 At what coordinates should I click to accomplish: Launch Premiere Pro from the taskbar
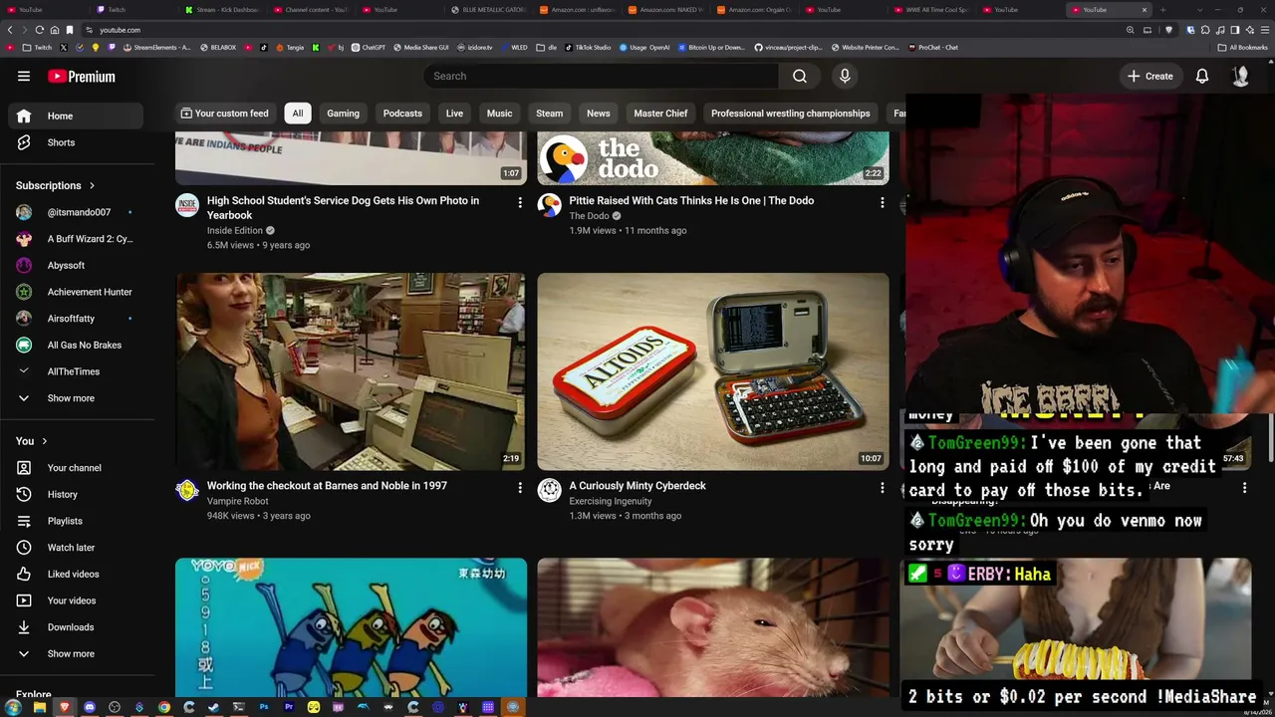tap(289, 707)
